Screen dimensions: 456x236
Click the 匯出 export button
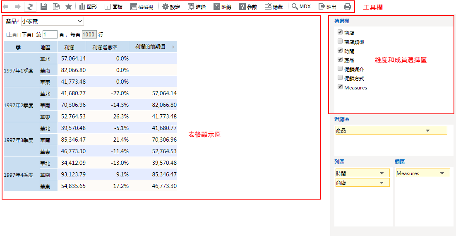(327, 7)
